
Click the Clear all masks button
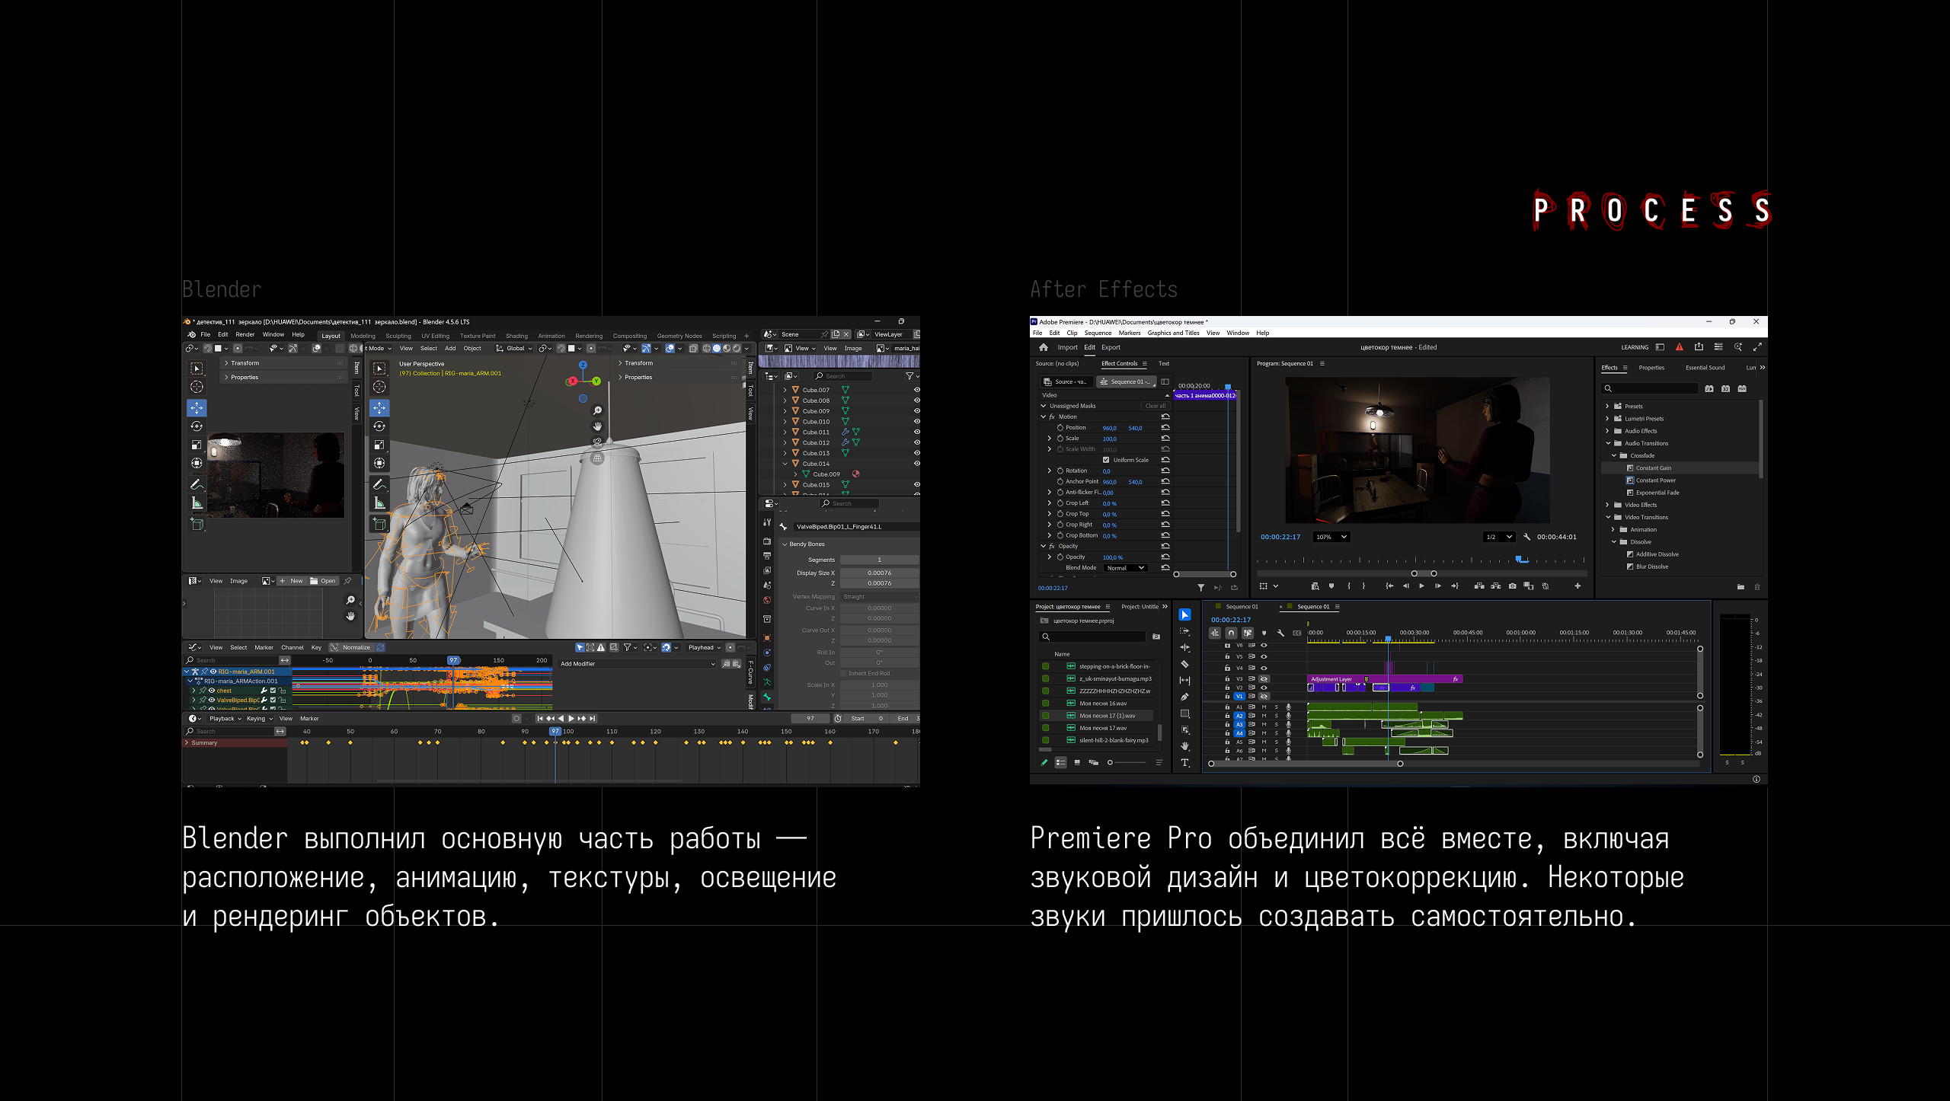[1155, 406]
